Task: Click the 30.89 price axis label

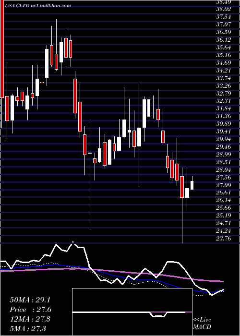Action: (x=224, y=124)
